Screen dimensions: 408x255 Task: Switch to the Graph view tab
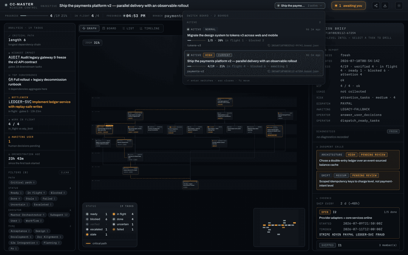pyautogui.click(x=90, y=28)
